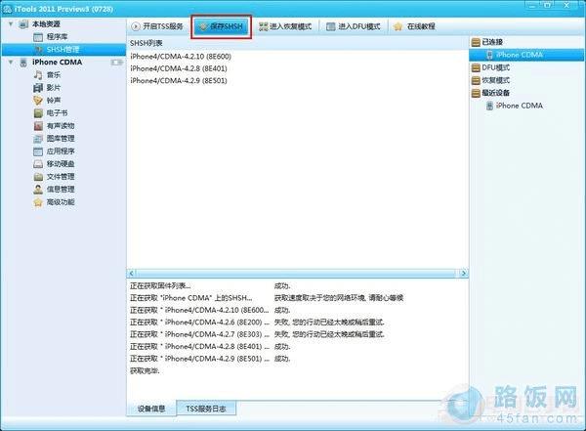Click the phone icon beside iPhone CDMA under 最近设备
586x431 pixels.
489,106
